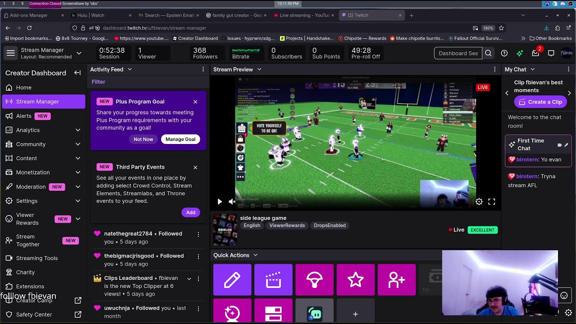Open the green sparkle icon in header
This screenshot has width=576, height=324.
[x=520, y=53]
